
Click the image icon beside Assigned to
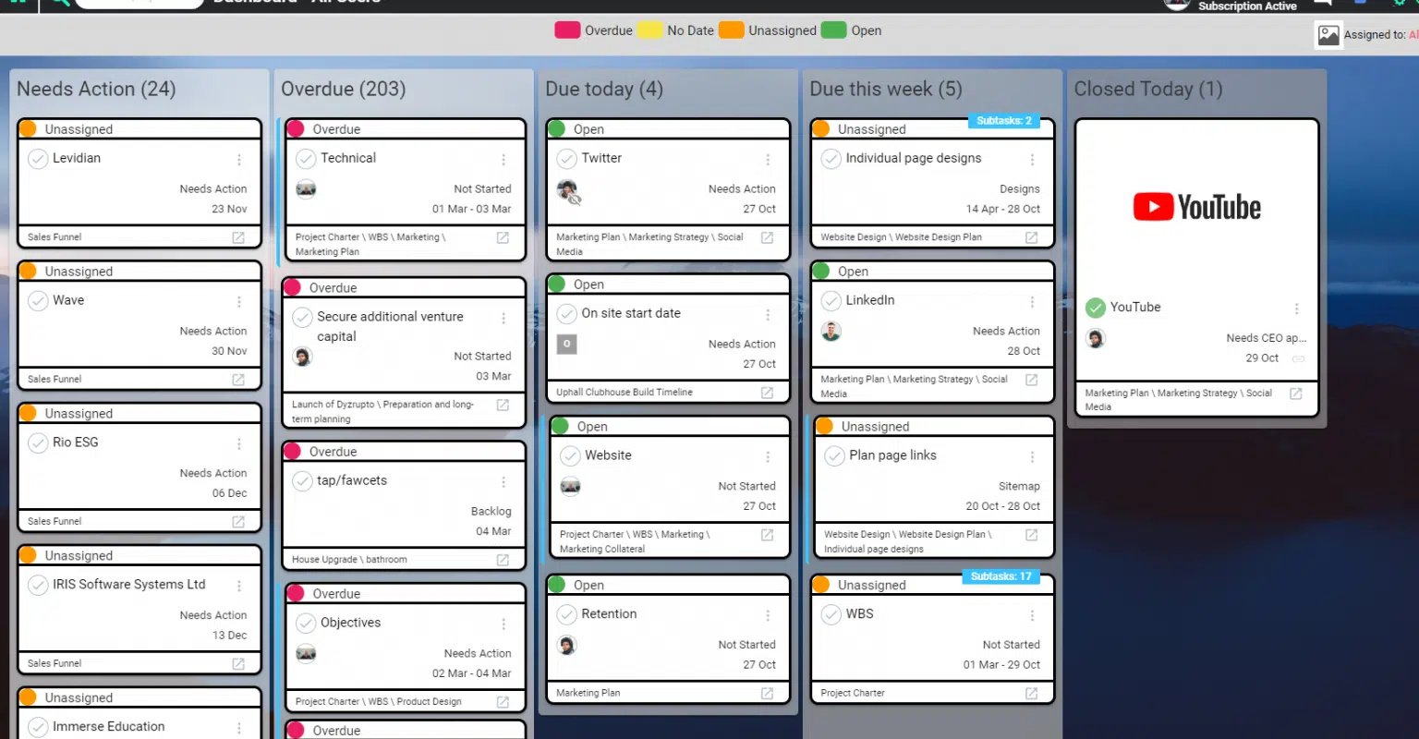(x=1328, y=35)
